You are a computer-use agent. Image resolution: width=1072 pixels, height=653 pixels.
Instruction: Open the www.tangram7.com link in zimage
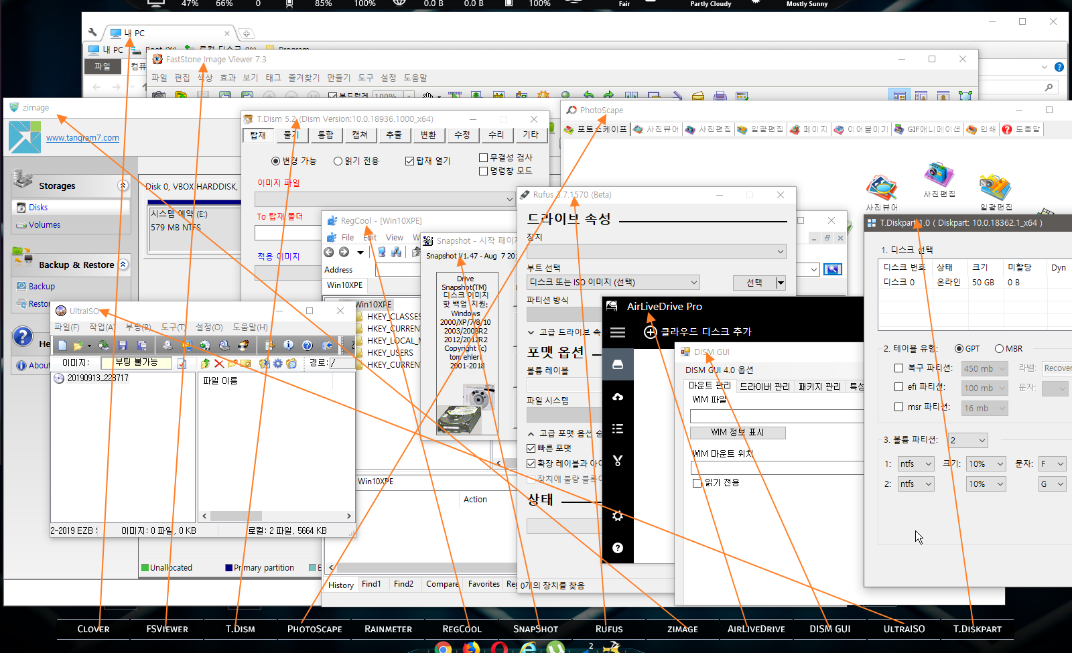tap(82, 138)
